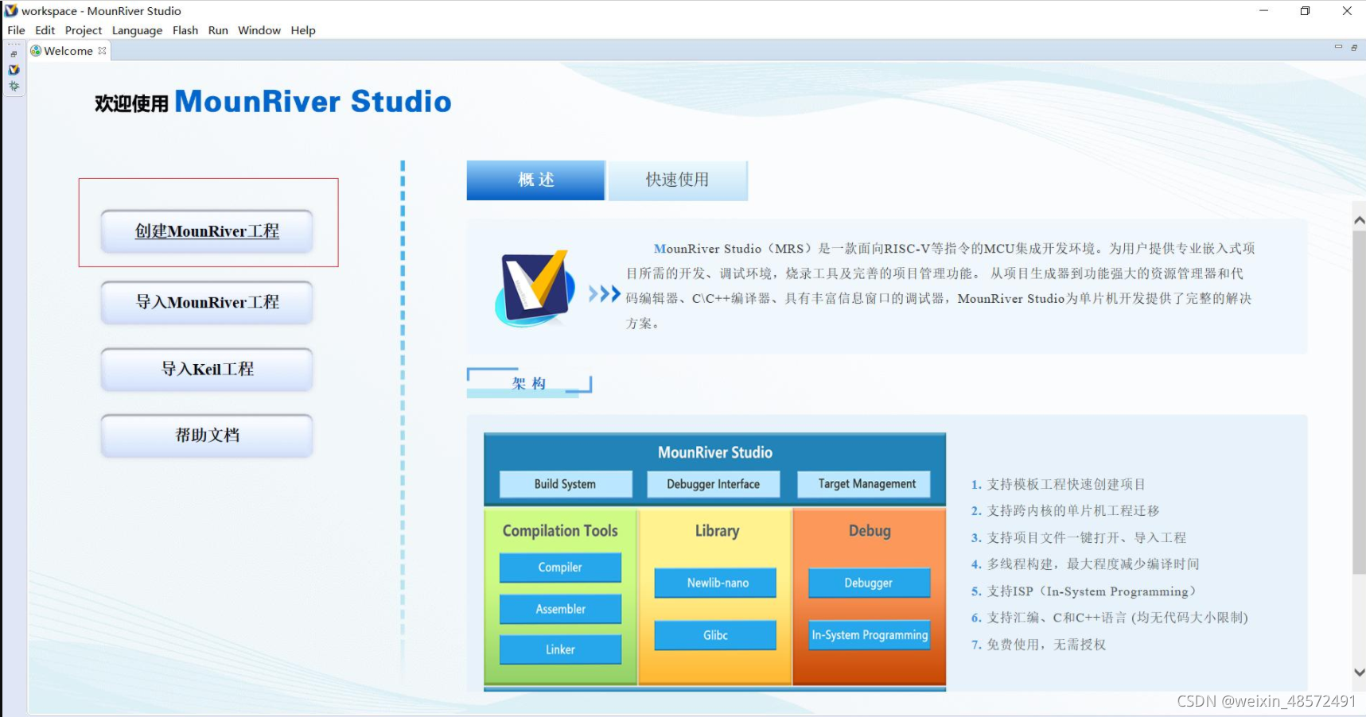Click the 导入Keil工程 button
Viewport: 1366px width, 717px height.
(207, 369)
